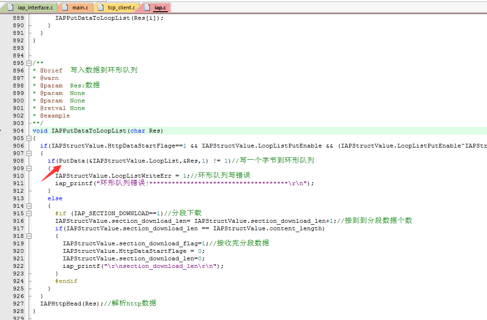Click the string "\r\nsection_download_len\r\n" on line 922

tap(160, 266)
